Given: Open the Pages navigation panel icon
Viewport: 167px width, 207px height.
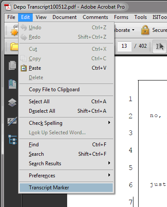Looking at the screenshot, I should click(12, 65).
